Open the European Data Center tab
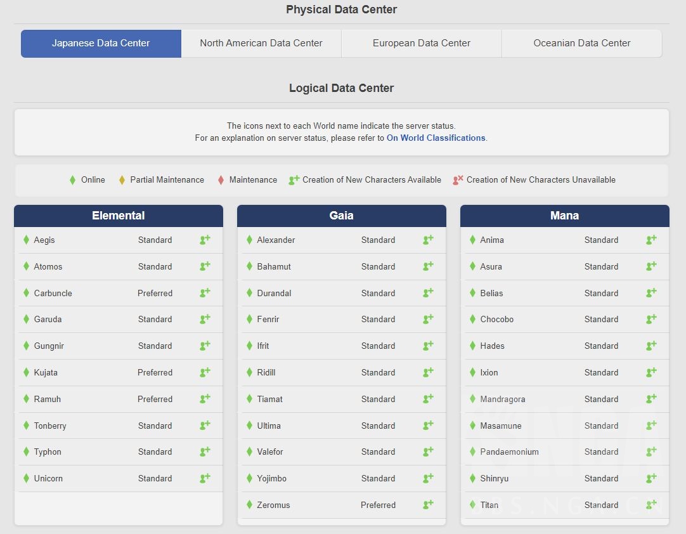686x534 pixels. coord(422,43)
